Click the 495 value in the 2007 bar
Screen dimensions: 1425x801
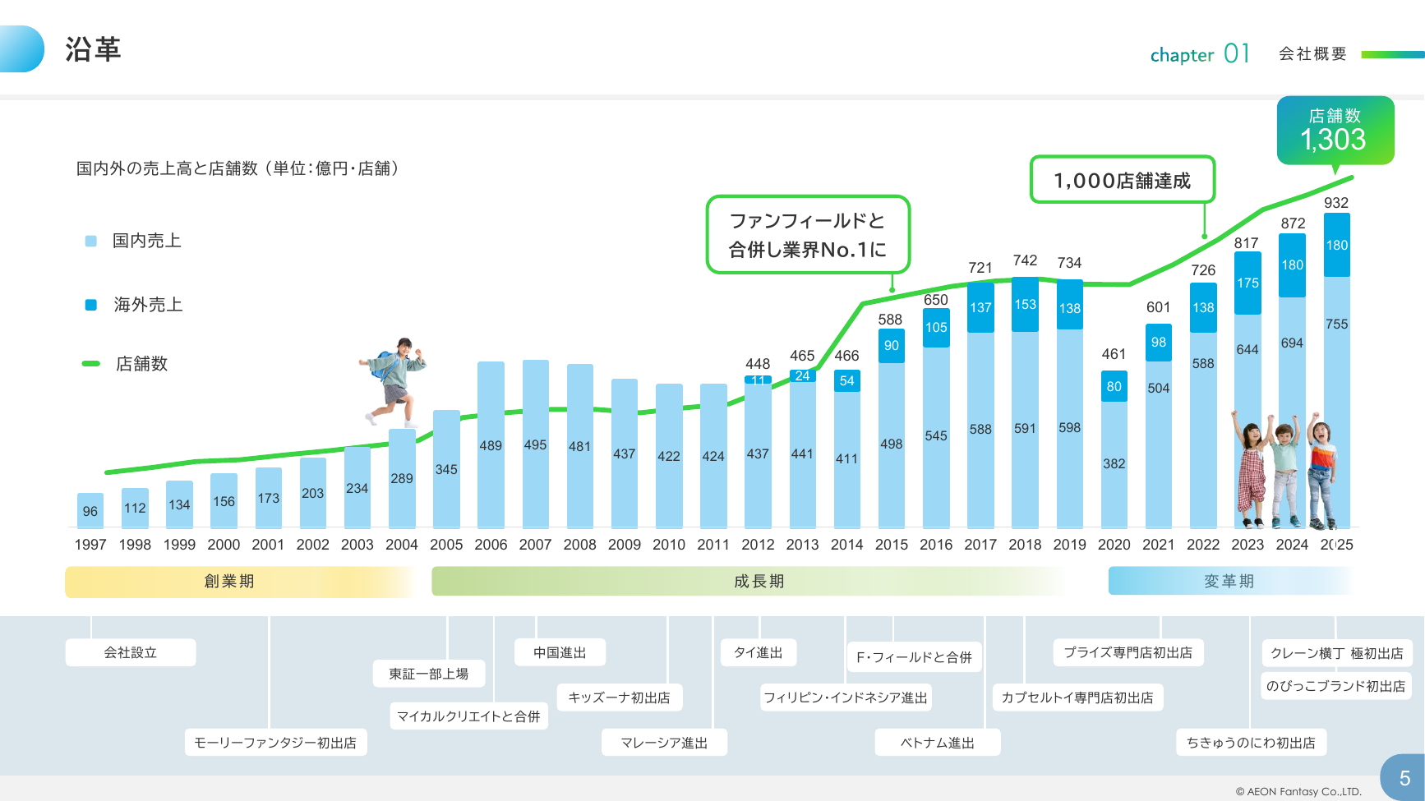pos(535,444)
